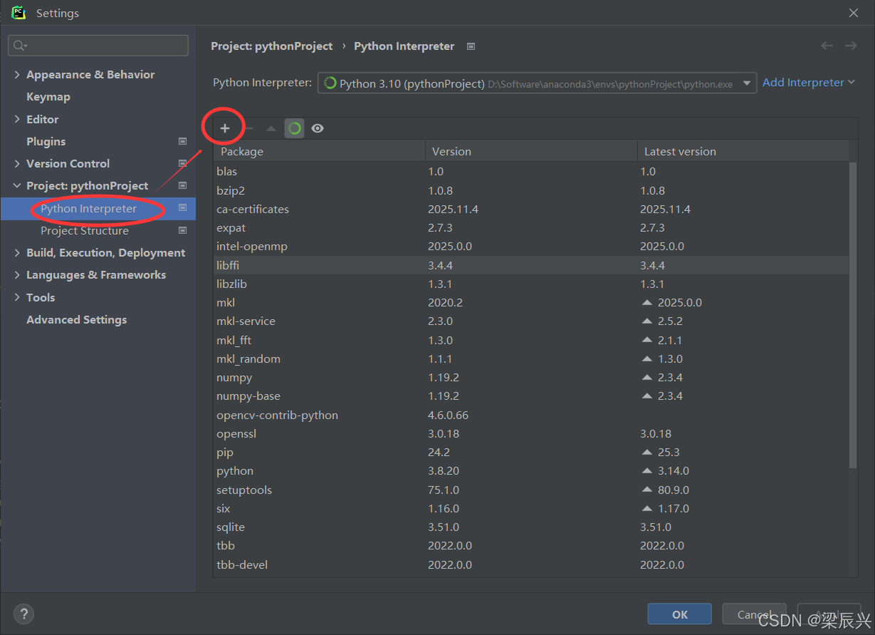This screenshot has width=875, height=635.
Task: Select the ca-certificates package row
Action: click(x=531, y=209)
